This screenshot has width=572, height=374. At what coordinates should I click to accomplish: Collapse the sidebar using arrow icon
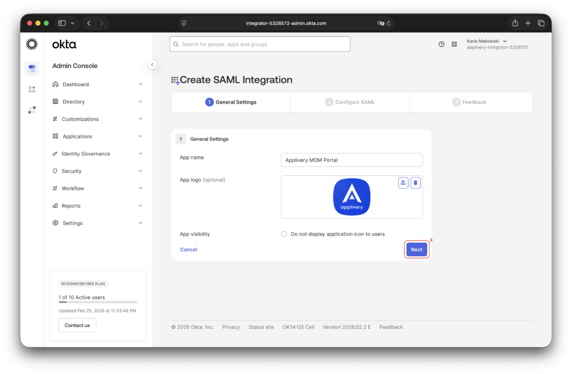[152, 65]
